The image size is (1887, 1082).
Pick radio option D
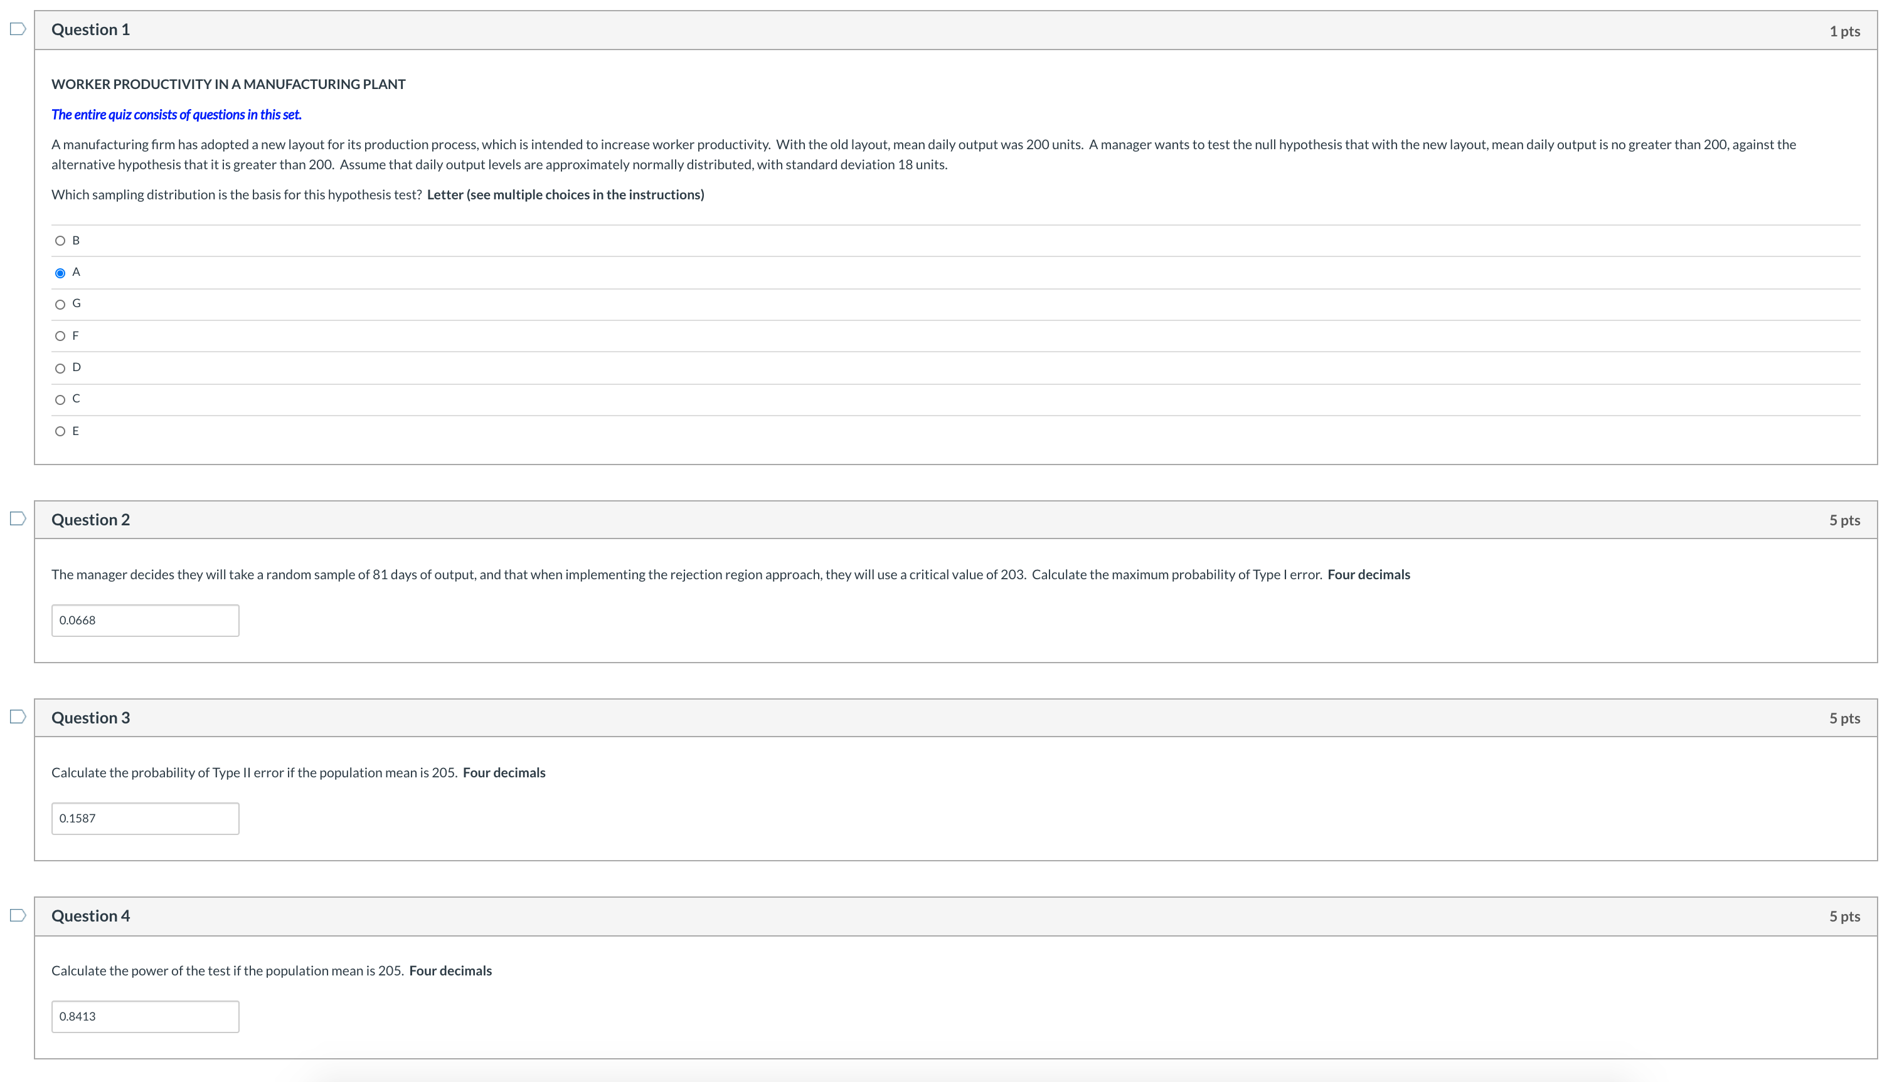click(x=60, y=369)
